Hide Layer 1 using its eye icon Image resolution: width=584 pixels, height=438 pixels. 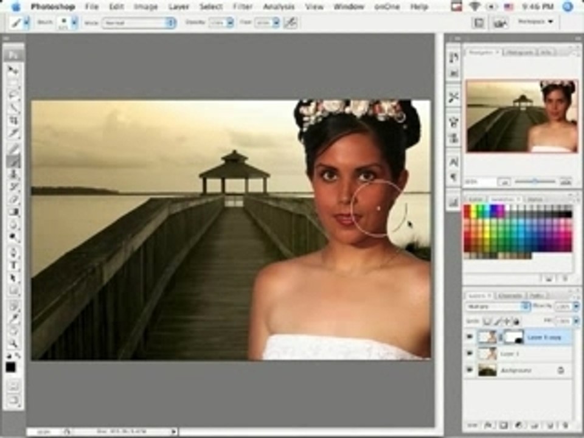click(x=470, y=353)
